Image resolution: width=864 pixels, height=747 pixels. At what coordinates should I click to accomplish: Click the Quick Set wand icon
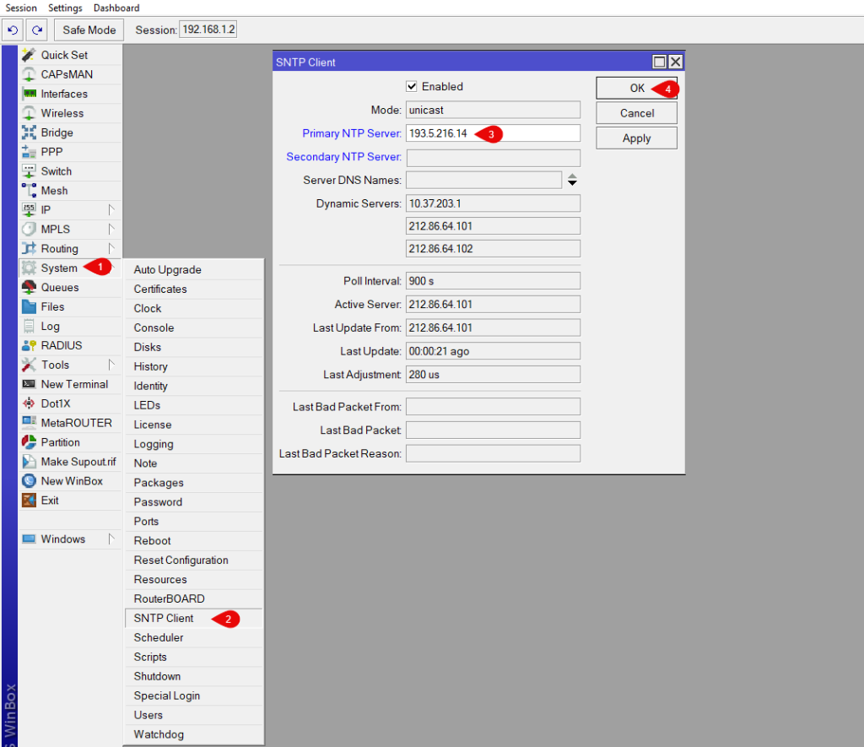[29, 55]
